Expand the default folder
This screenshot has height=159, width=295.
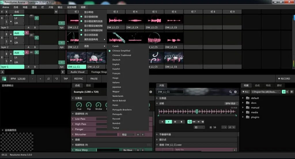pos(243,98)
